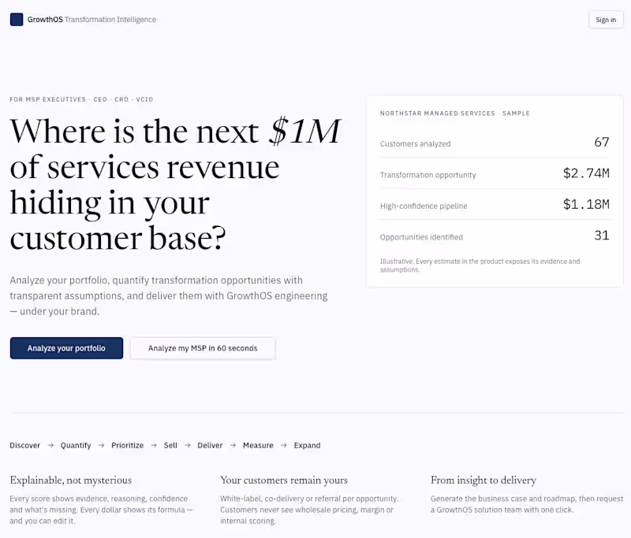The height and width of the screenshot is (538, 631).
Task: Click the Customers analyzed label
Action: (416, 144)
